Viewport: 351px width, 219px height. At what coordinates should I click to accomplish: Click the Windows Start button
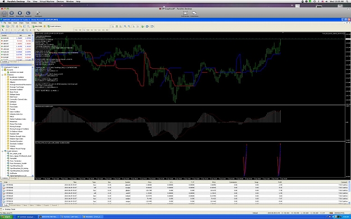[x=6, y=217]
